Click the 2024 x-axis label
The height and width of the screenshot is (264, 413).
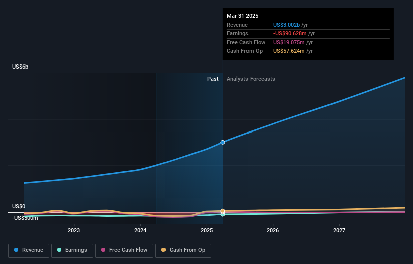(x=140, y=230)
